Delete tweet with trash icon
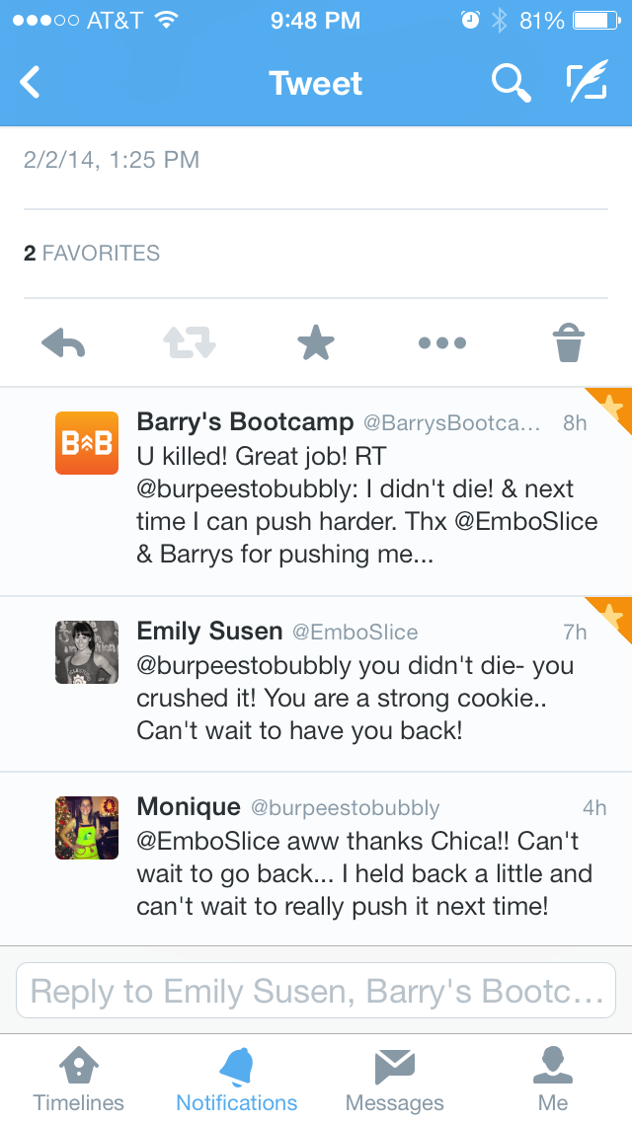The height and width of the screenshot is (1121, 632). 569,343
